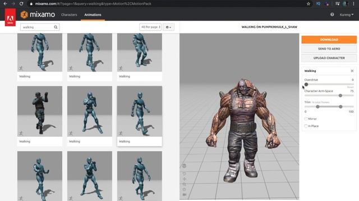This screenshot has width=359, height=201.
Task: Click the running-man icon on the soldier thumbnail
Action: [x=21, y=133]
